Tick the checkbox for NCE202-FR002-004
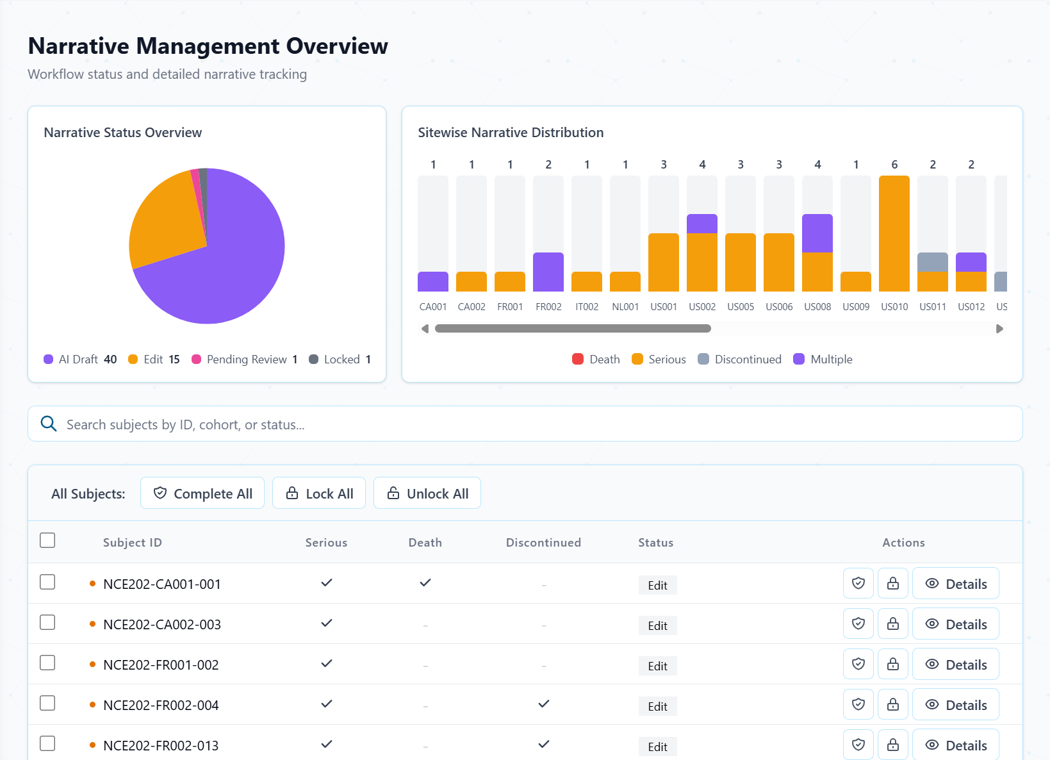This screenshot has width=1050, height=760. click(47, 703)
